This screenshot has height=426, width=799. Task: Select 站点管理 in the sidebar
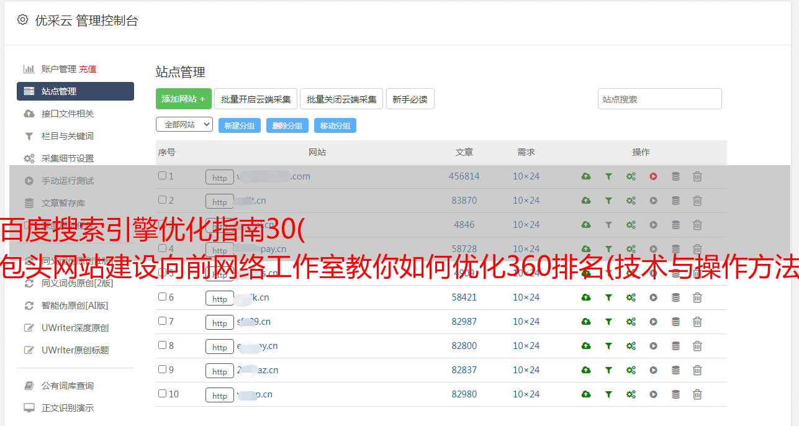(x=75, y=91)
